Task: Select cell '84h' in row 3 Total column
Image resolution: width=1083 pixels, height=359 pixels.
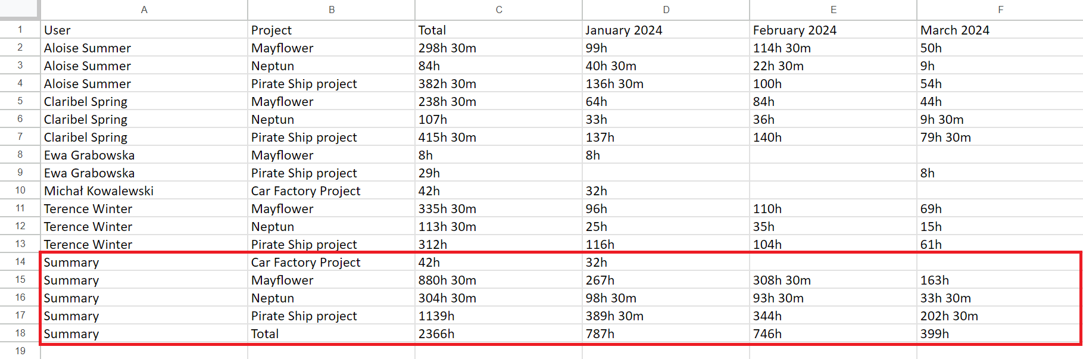Action: pyautogui.click(x=499, y=65)
